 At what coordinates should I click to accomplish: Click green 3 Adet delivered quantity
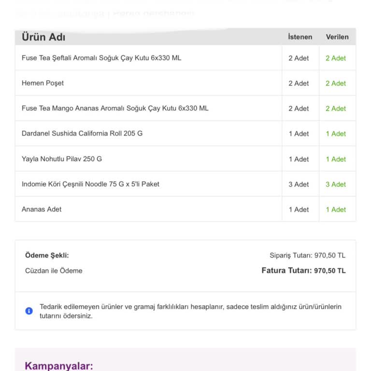click(x=336, y=185)
